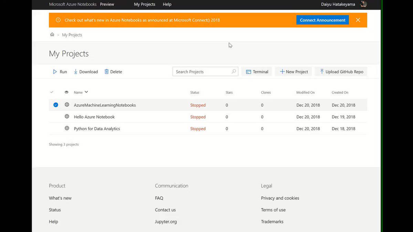
Task: Click My Projects breadcrumb link
Action: pyautogui.click(x=72, y=35)
